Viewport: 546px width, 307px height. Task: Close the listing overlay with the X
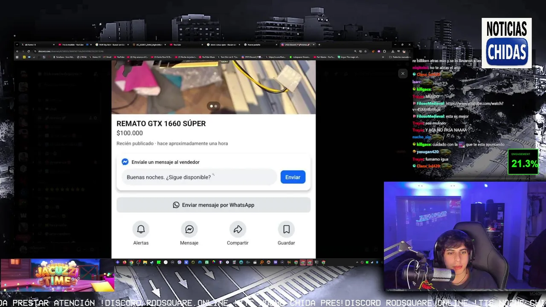(403, 73)
